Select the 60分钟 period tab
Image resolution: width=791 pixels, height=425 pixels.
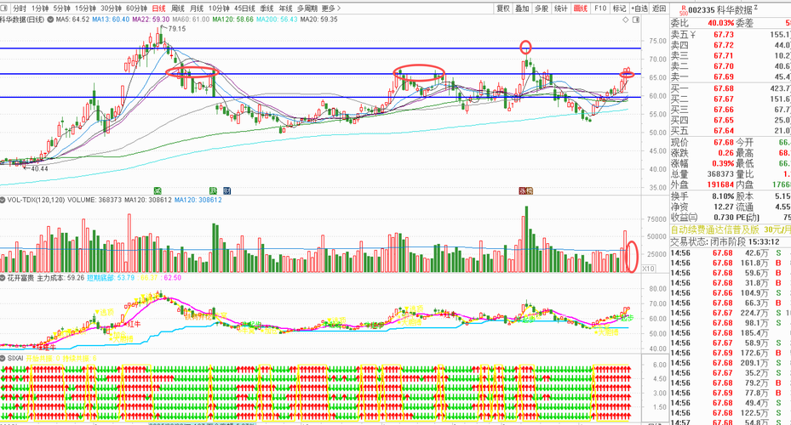[137, 8]
